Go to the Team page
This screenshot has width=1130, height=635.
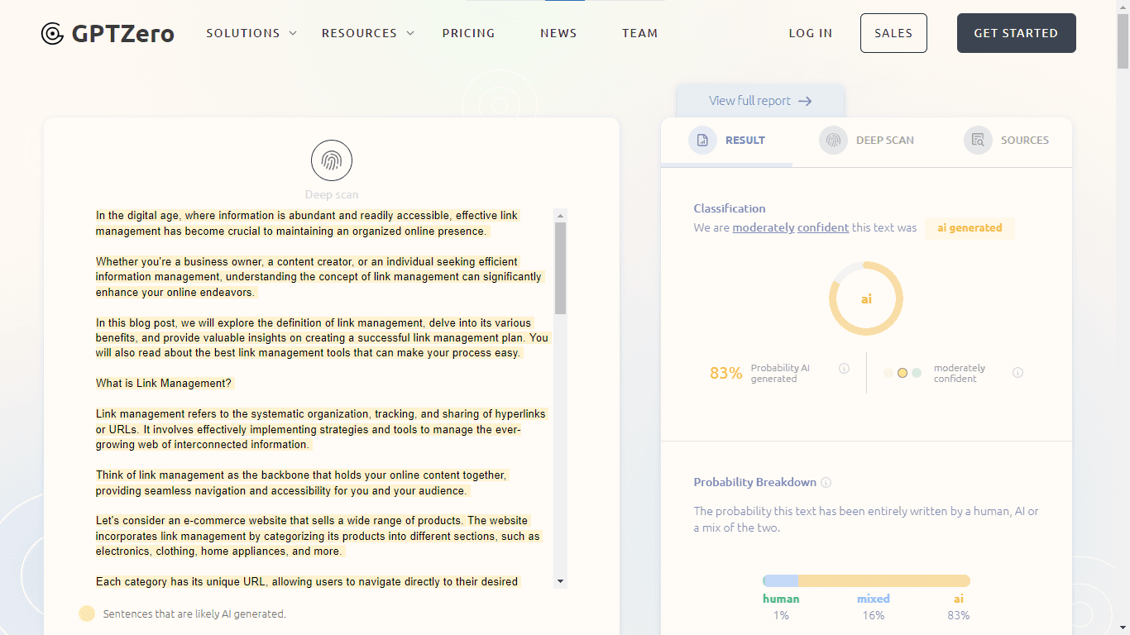(x=639, y=34)
